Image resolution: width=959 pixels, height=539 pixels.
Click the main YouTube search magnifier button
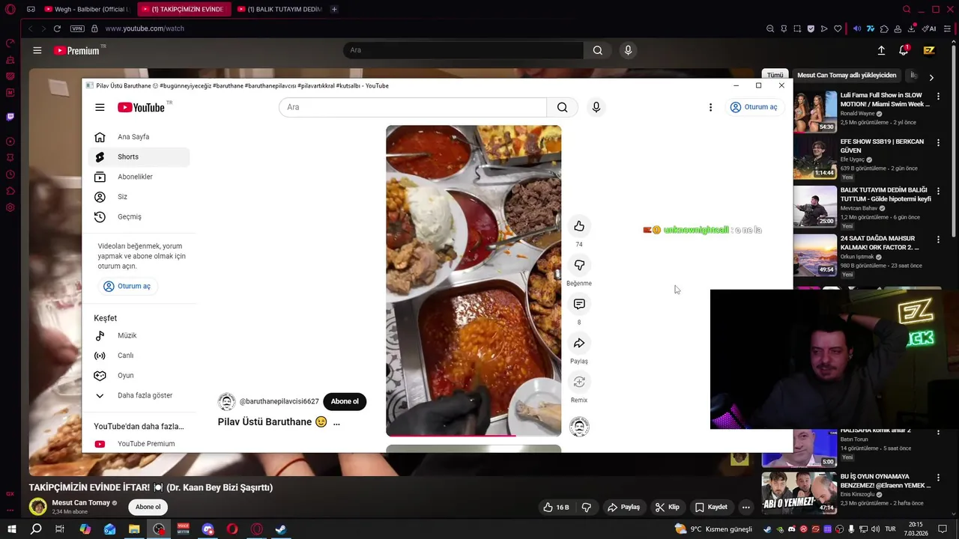click(597, 50)
